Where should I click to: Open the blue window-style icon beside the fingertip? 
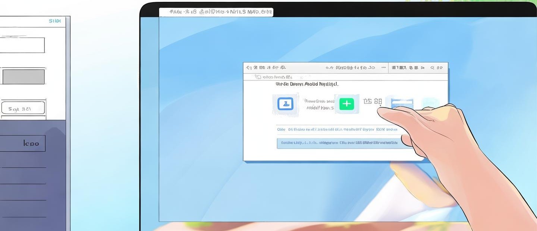pyautogui.click(x=402, y=103)
